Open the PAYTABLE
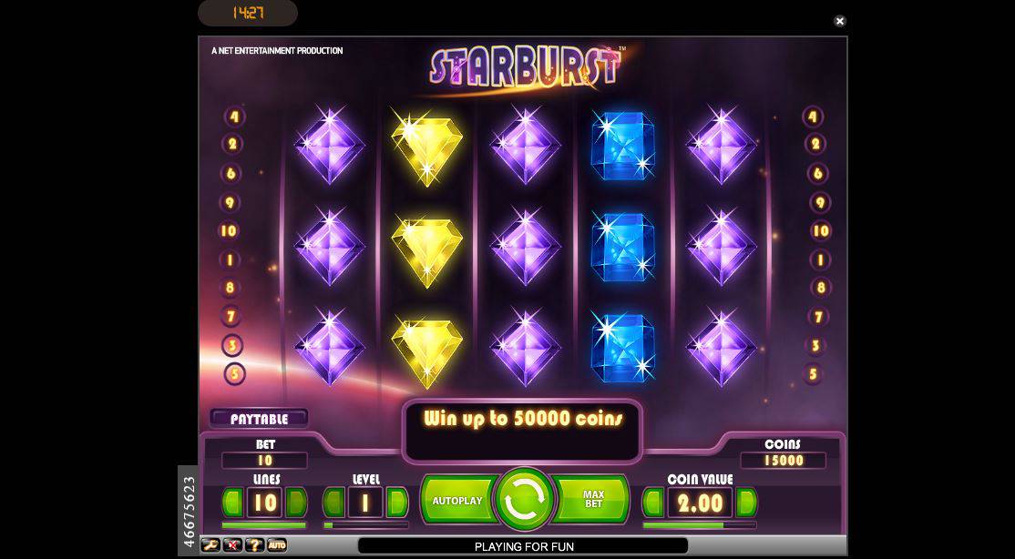This screenshot has width=1015, height=559. tap(259, 419)
